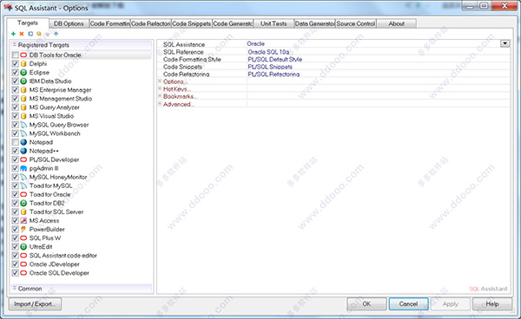Click the PL/SQL Developer Oracle icon

coord(23,159)
